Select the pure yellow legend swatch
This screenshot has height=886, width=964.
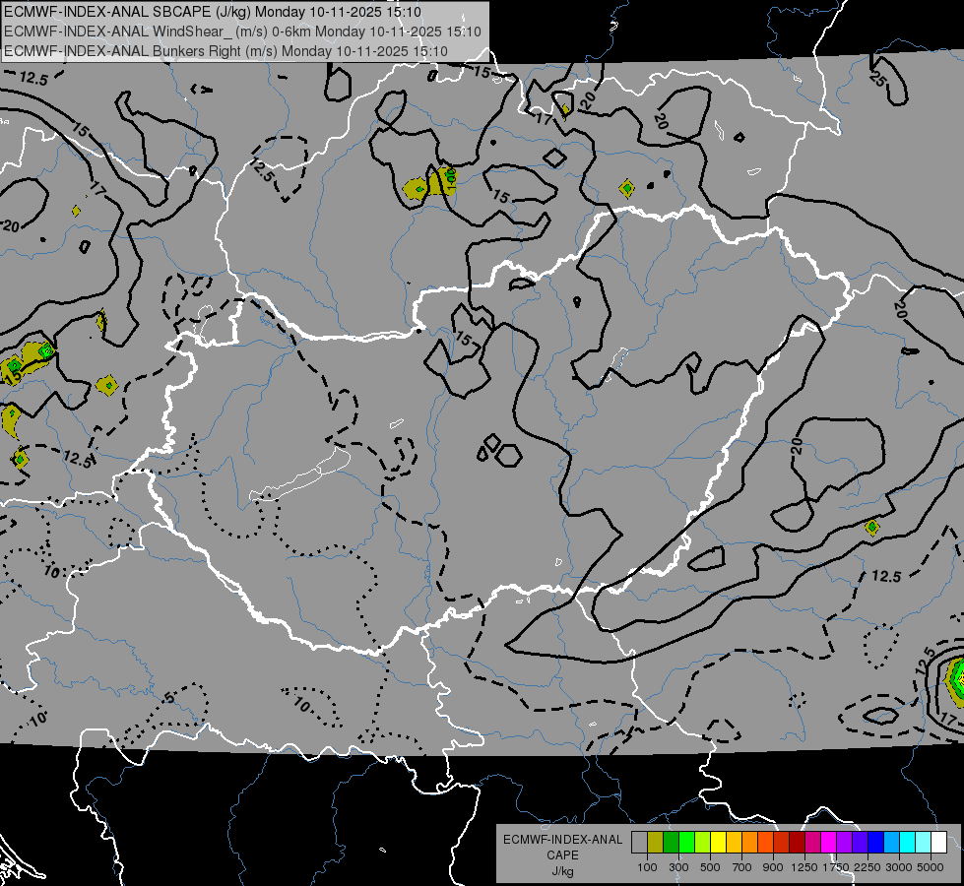pyautogui.click(x=719, y=842)
